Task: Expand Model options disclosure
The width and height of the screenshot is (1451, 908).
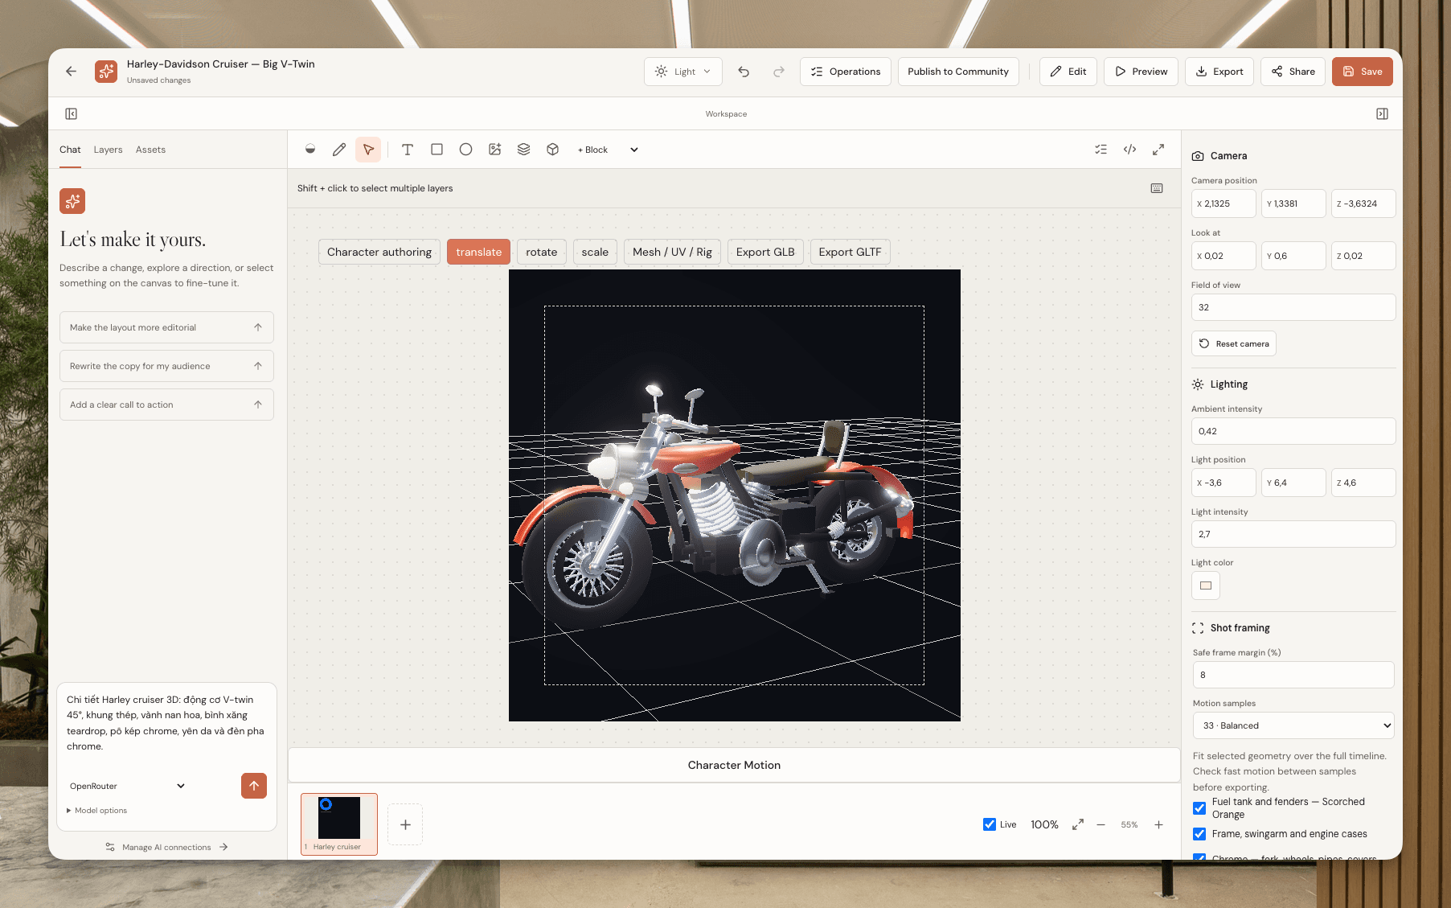Action: click(97, 811)
